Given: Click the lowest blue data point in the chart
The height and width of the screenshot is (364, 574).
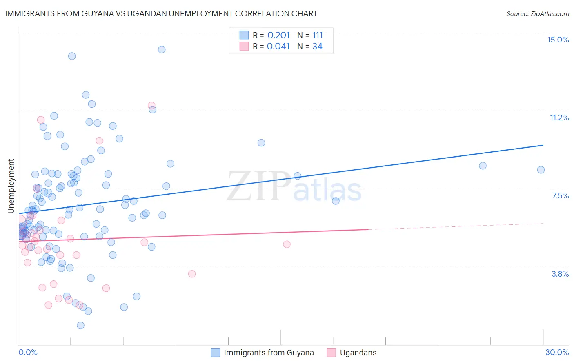Looking at the screenshot, I should coord(81,325).
